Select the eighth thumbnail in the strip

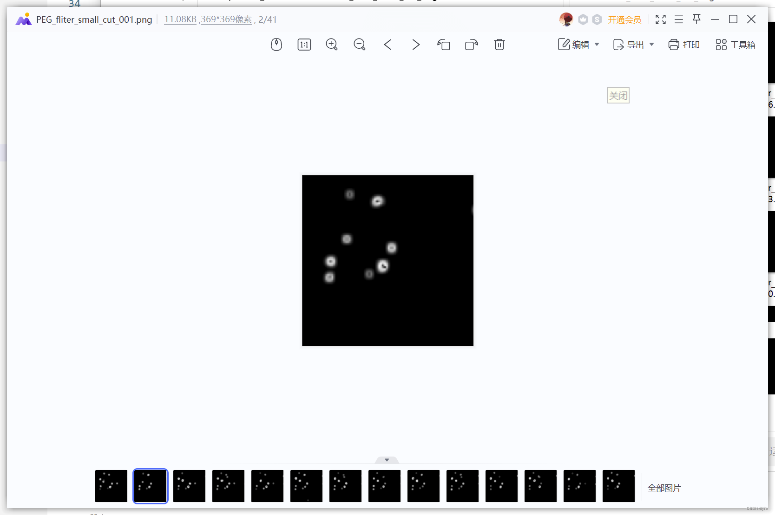pyautogui.click(x=384, y=486)
